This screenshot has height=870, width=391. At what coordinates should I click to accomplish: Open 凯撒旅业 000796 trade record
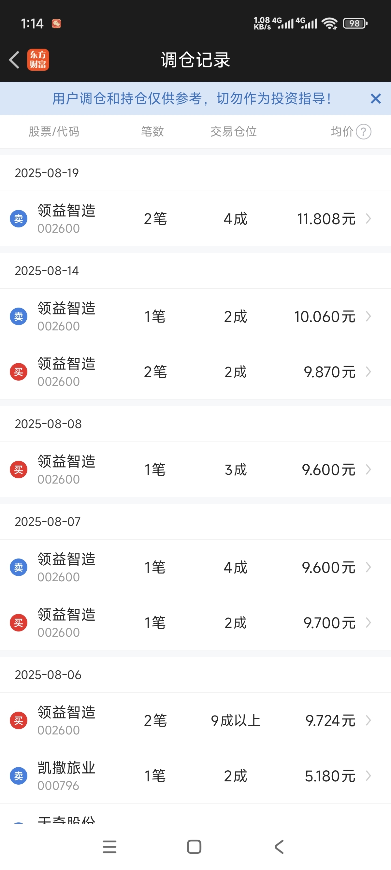[x=195, y=776]
